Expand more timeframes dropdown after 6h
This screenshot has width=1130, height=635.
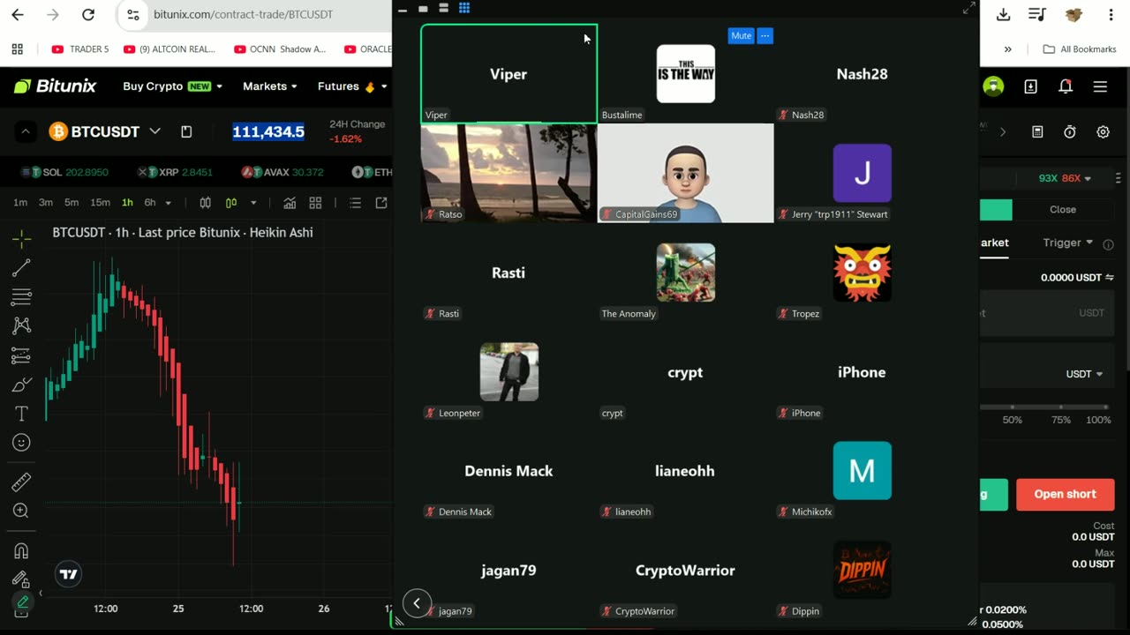pyautogui.click(x=168, y=203)
